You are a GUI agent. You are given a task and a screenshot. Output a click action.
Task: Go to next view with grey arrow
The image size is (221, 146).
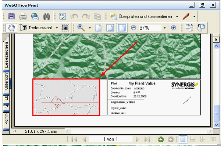coord(171,139)
